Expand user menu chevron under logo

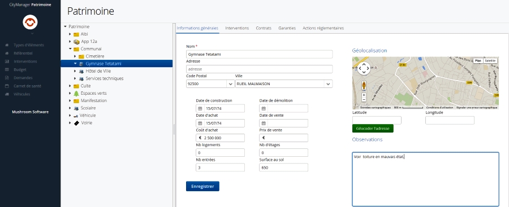(x=32, y=33)
